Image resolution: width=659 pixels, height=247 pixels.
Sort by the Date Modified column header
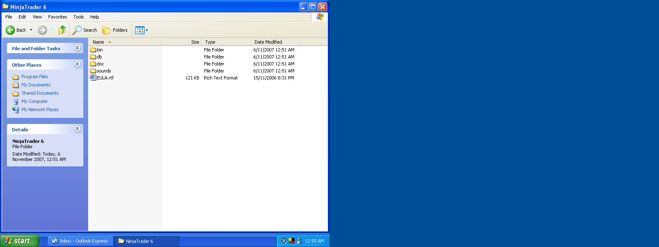coord(276,42)
